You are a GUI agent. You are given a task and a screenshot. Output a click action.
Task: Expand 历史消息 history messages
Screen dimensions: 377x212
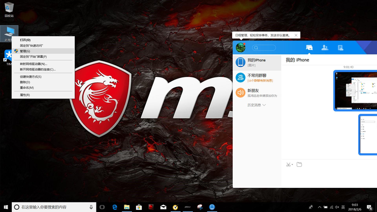pyautogui.click(x=256, y=105)
